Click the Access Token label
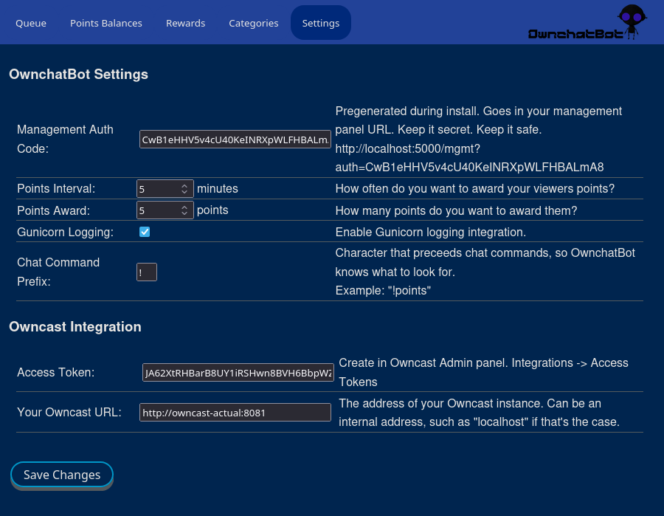The image size is (664, 516). [x=56, y=372]
